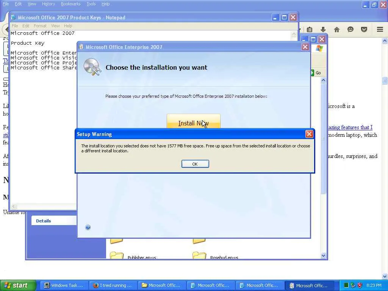
Task: Open the Office setup help icon
Action: pos(88,227)
